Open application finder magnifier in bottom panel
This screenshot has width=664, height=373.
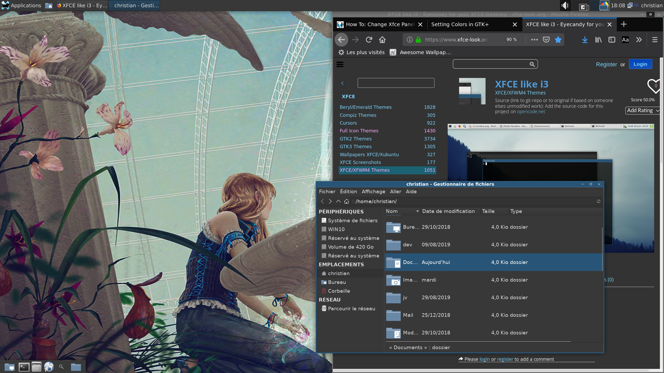click(x=61, y=367)
